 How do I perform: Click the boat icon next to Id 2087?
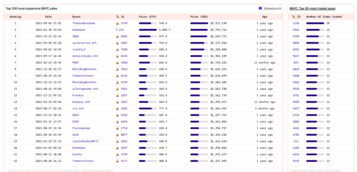point(117,43)
